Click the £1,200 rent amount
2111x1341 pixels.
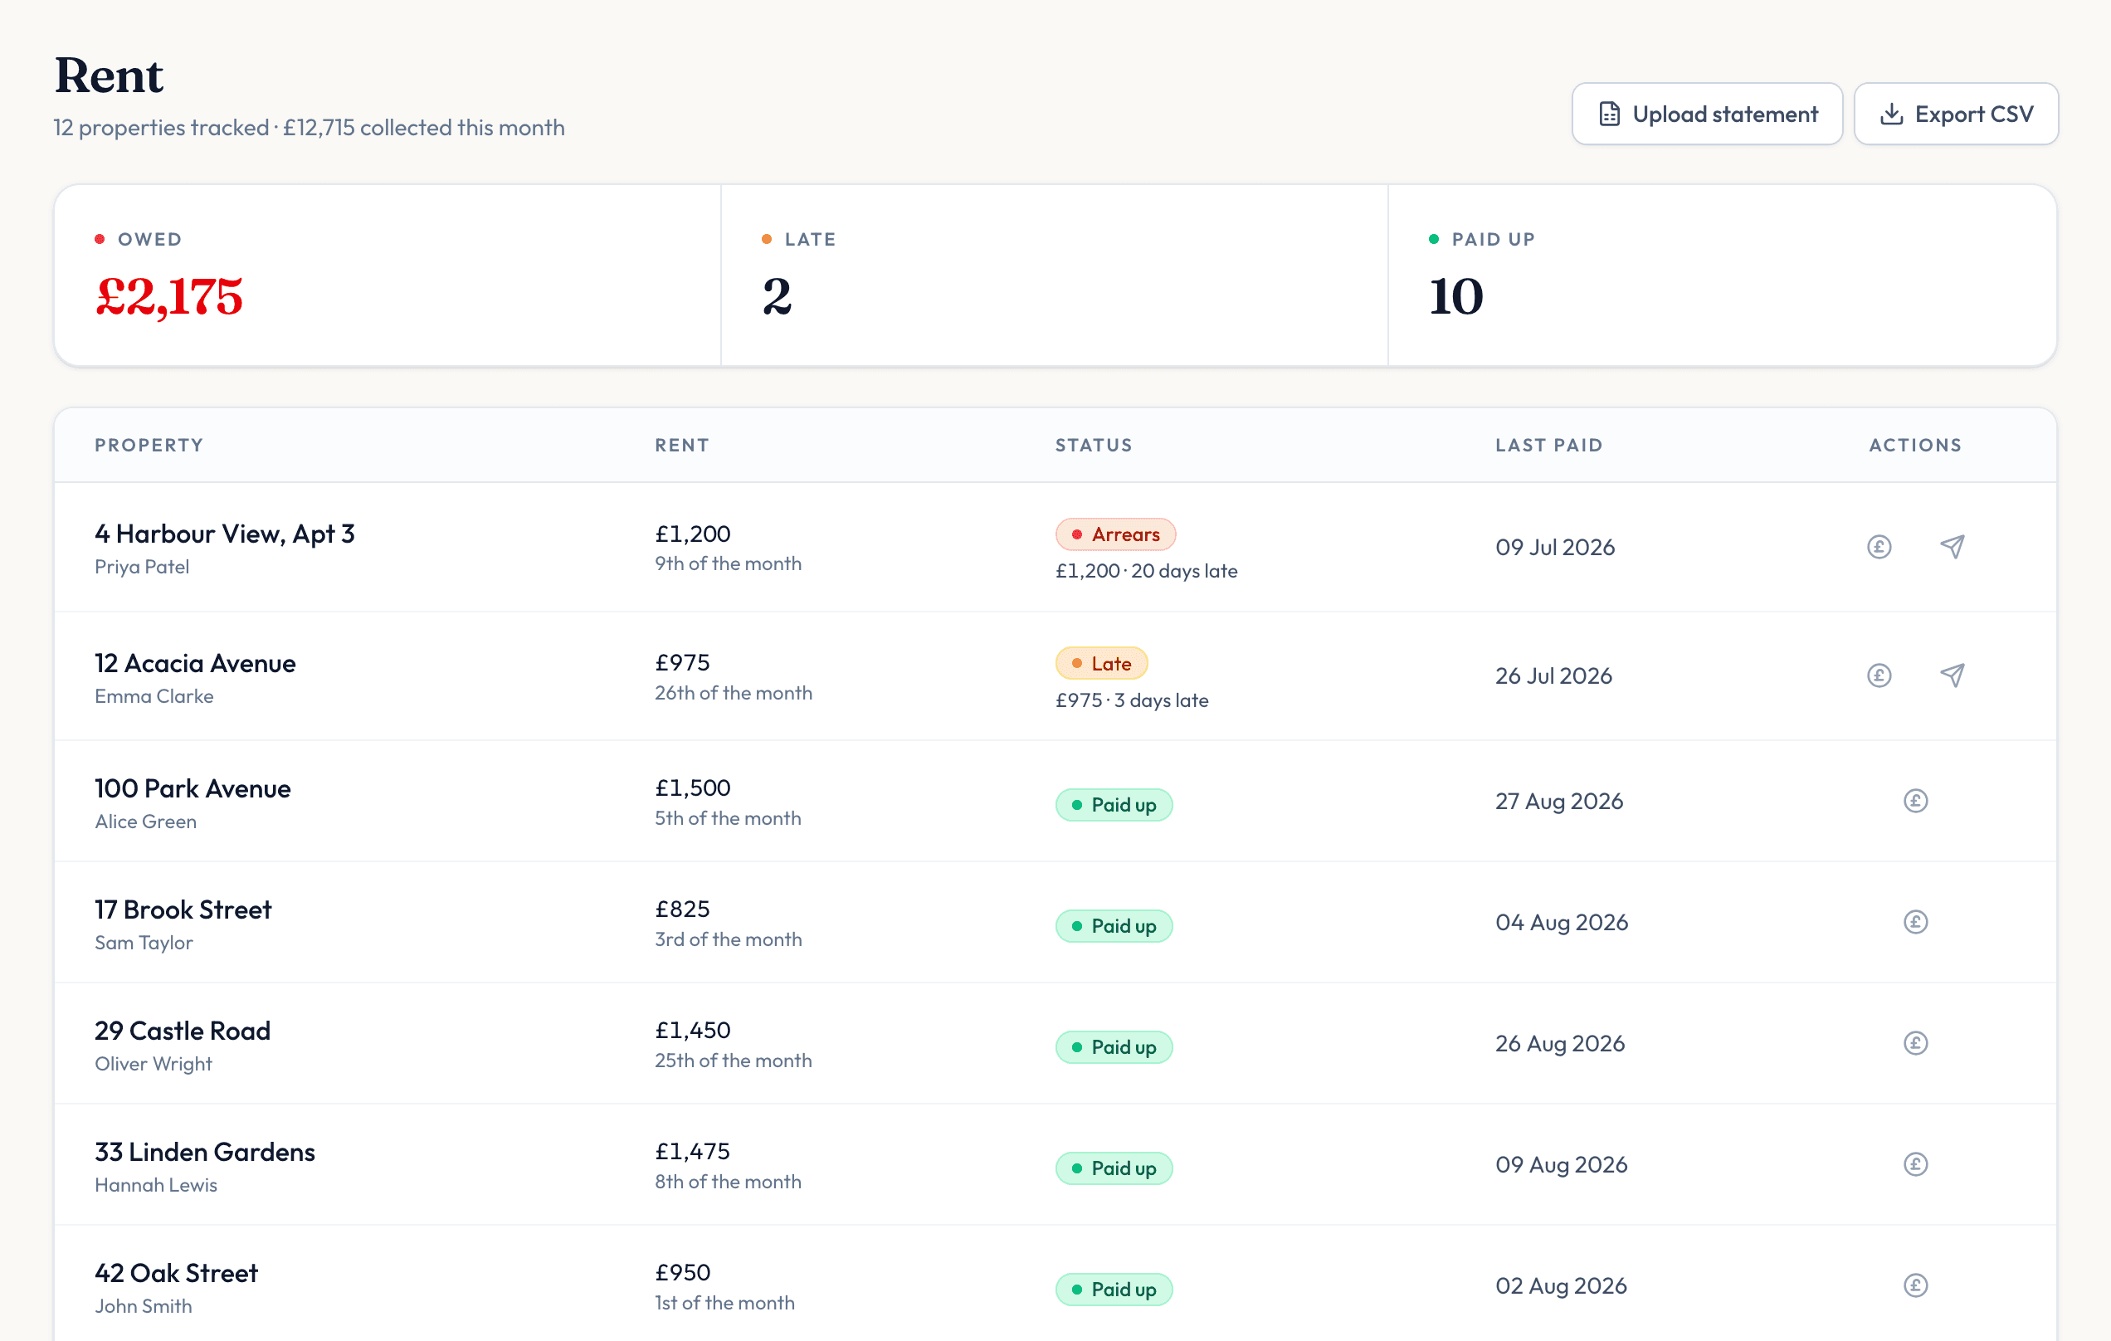[x=693, y=534]
